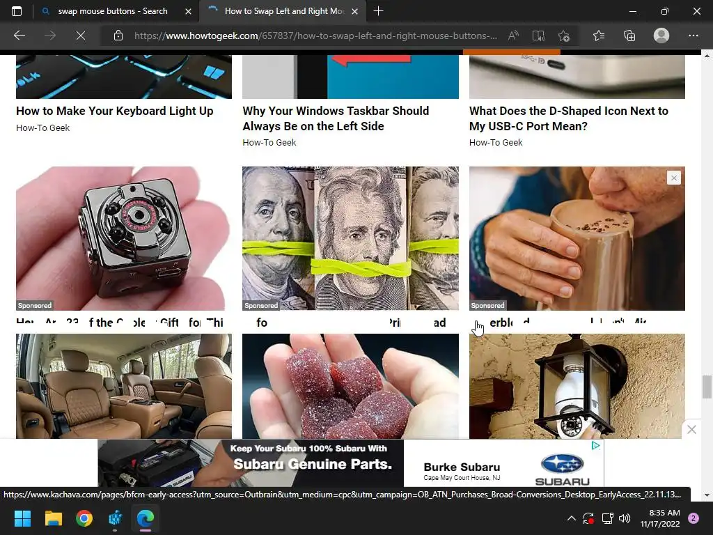Close the How to Swap Left and Right tab
This screenshot has width=713, height=535.
pos(354,11)
